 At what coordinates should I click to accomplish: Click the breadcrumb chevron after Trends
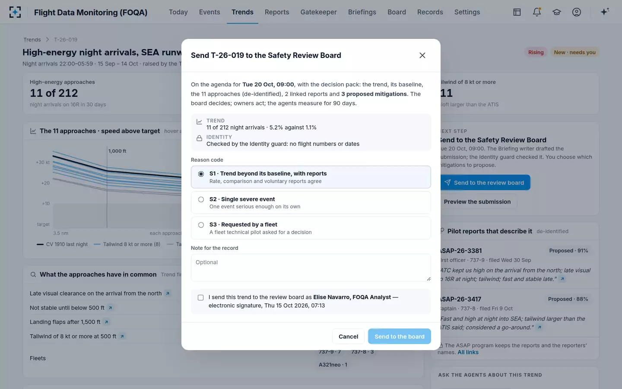tap(48, 40)
